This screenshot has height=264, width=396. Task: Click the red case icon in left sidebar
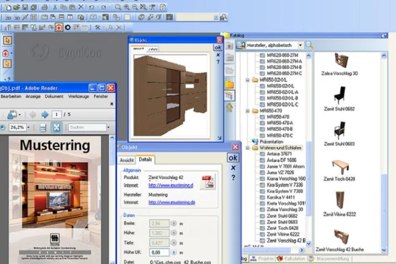point(6,54)
